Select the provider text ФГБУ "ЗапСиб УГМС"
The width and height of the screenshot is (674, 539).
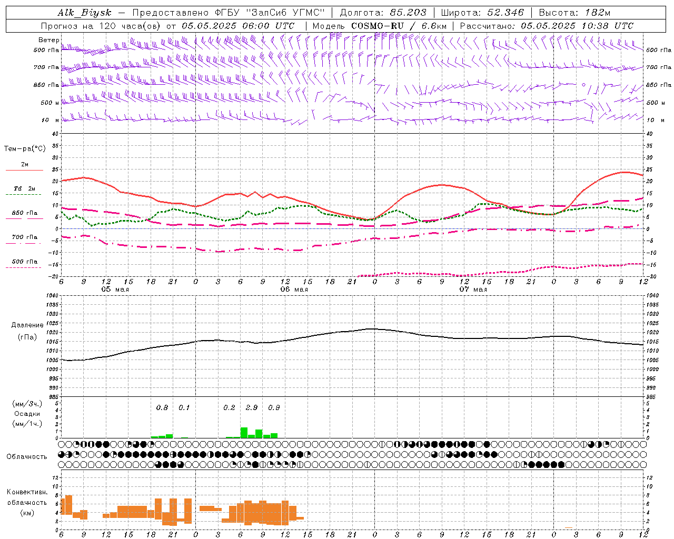click(x=270, y=13)
